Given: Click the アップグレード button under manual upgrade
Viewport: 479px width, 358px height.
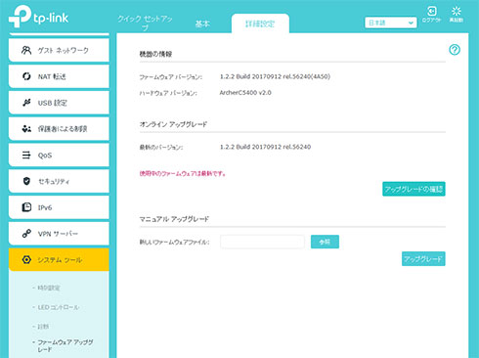Looking at the screenshot, I should click(x=423, y=259).
